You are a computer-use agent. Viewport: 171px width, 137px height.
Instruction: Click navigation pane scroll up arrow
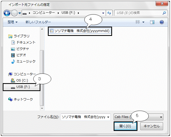pyautogui.click(x=42, y=29)
